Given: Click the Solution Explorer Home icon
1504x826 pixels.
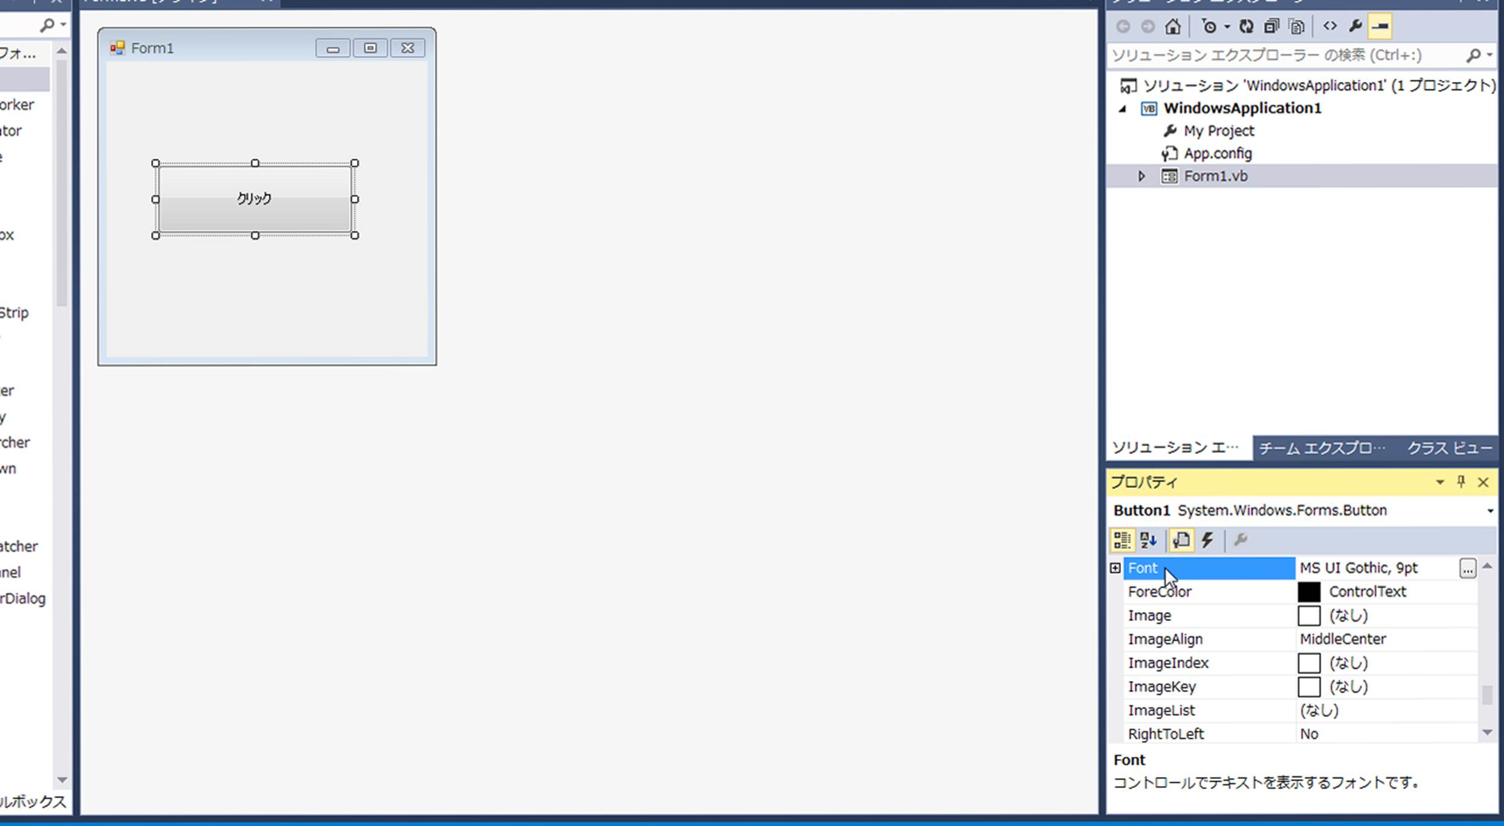Looking at the screenshot, I should 1172,27.
